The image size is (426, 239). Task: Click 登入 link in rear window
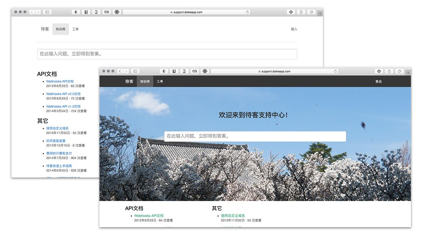294,29
